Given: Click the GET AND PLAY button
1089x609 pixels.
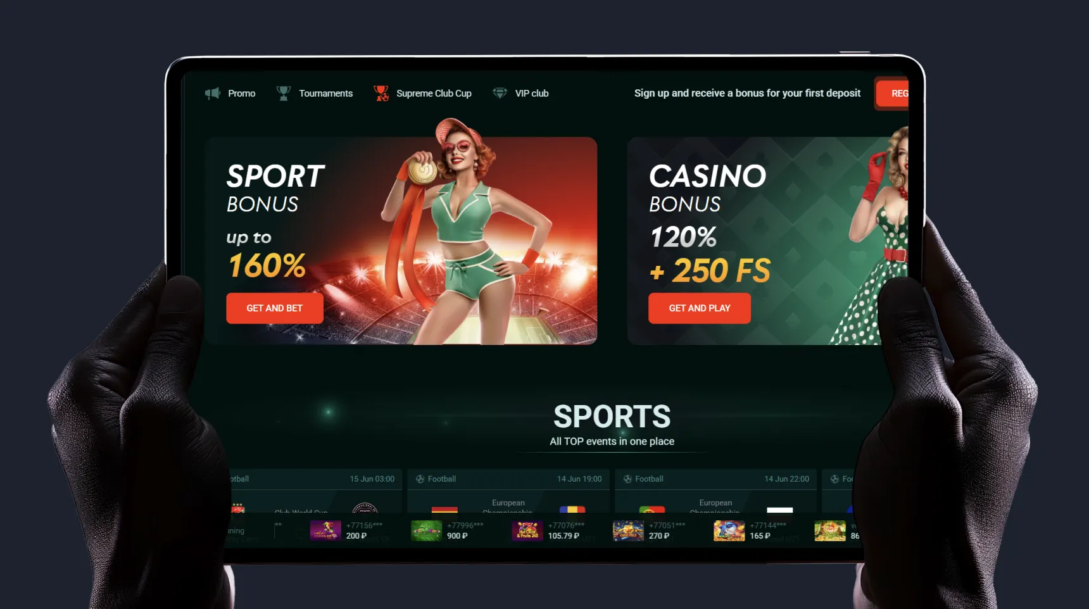Looking at the screenshot, I should 700,308.
